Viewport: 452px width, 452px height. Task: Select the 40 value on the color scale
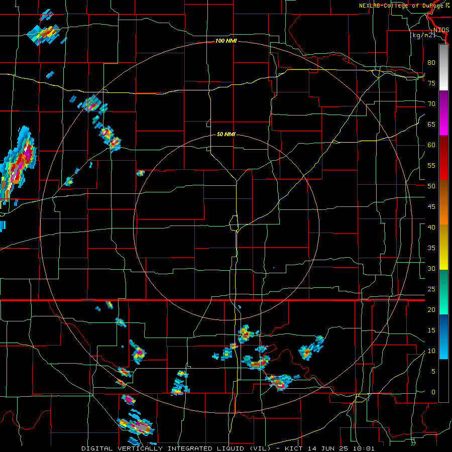(431, 227)
